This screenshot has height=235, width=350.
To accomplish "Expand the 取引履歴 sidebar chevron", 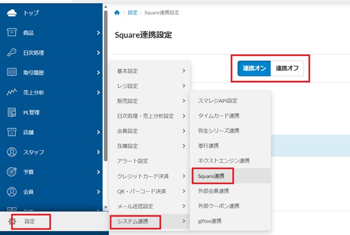I will [x=99, y=72].
